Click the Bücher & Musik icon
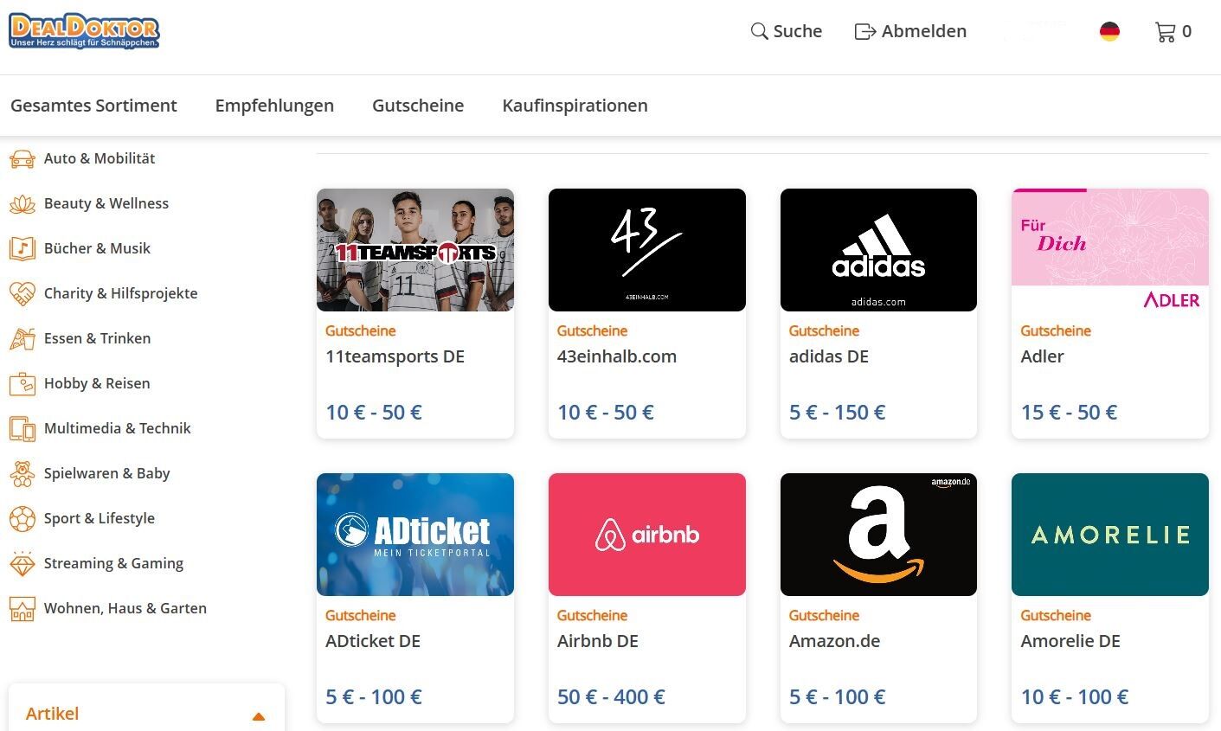The width and height of the screenshot is (1221, 731). (x=22, y=249)
